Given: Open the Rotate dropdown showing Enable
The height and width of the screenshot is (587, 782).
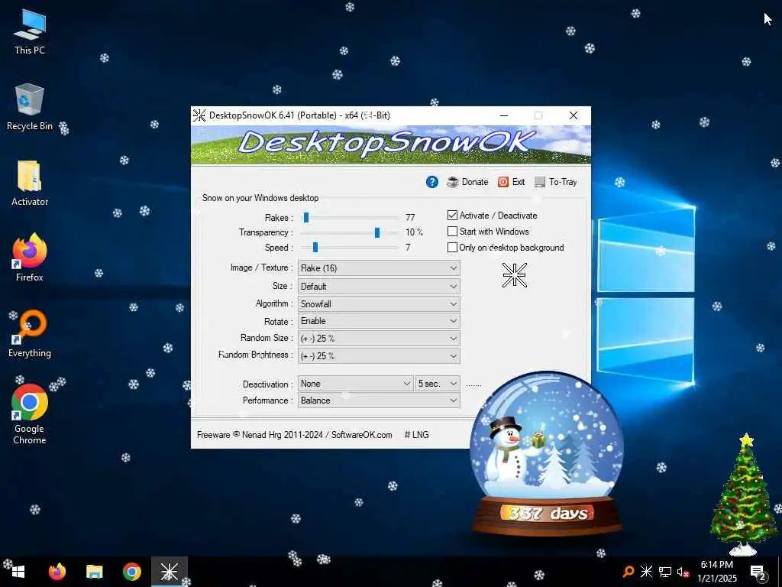Looking at the screenshot, I should [x=379, y=321].
